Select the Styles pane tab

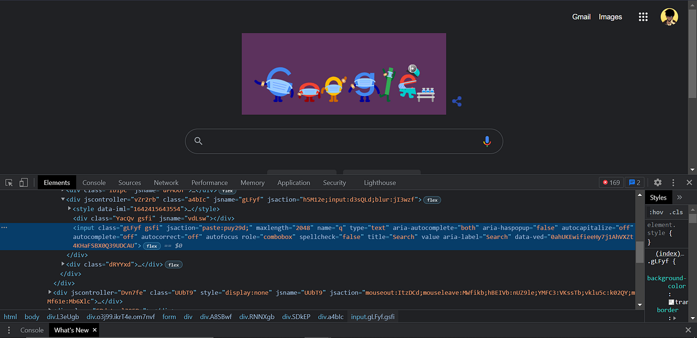click(658, 198)
